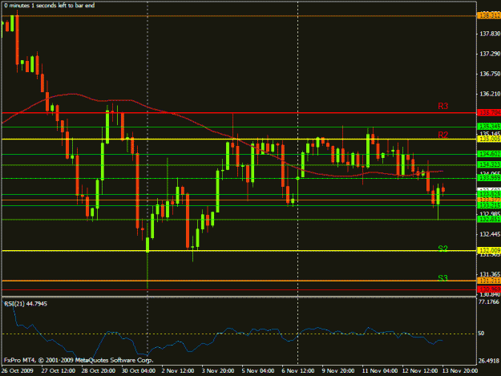Click the 27 Oct 12:00 time label

pos(59,371)
